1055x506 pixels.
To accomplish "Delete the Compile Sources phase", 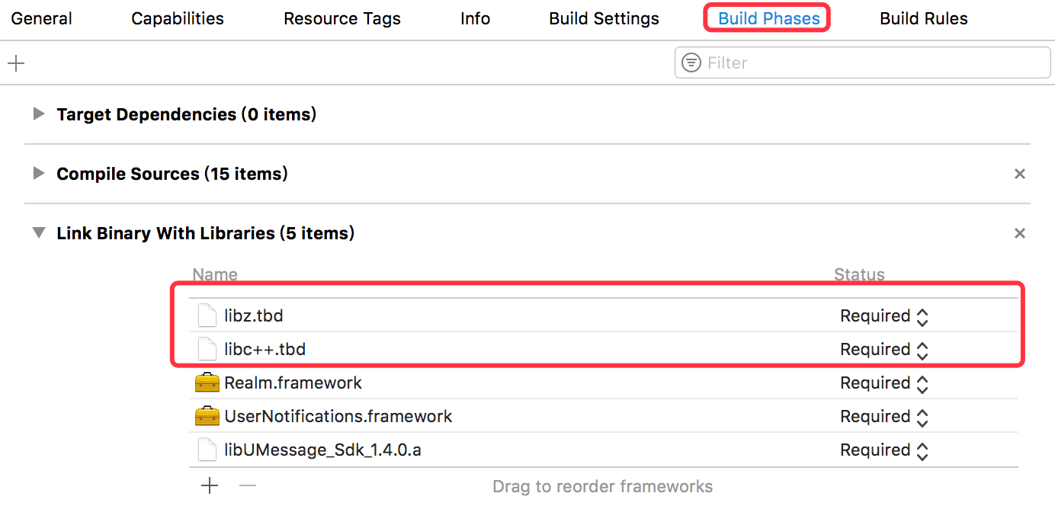I will coord(1019,174).
